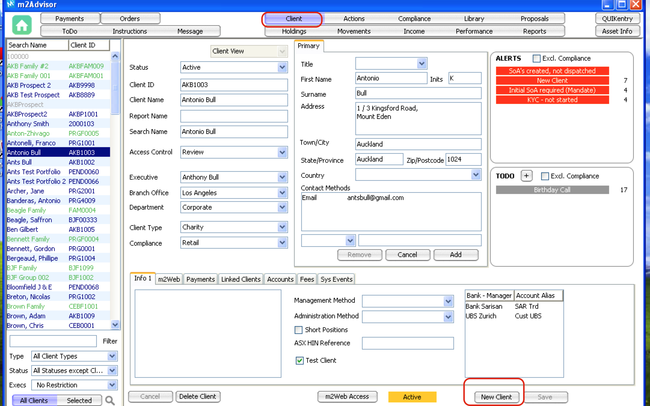Switch to the Linked Clients tab
The image size is (650, 406).
[x=241, y=279]
